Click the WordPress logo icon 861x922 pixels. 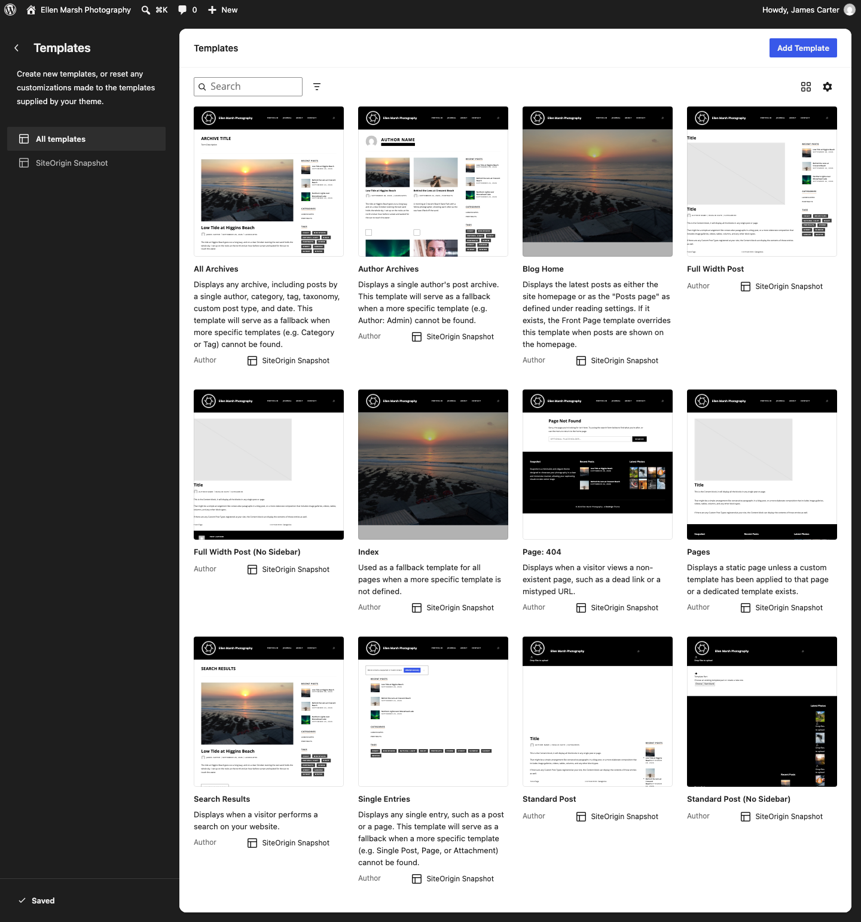pyautogui.click(x=10, y=10)
